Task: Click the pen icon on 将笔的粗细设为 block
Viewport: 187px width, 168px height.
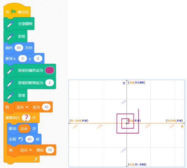Action: coord(10,83)
